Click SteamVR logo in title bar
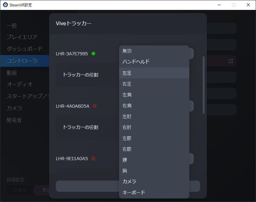 click(x=5, y=5)
